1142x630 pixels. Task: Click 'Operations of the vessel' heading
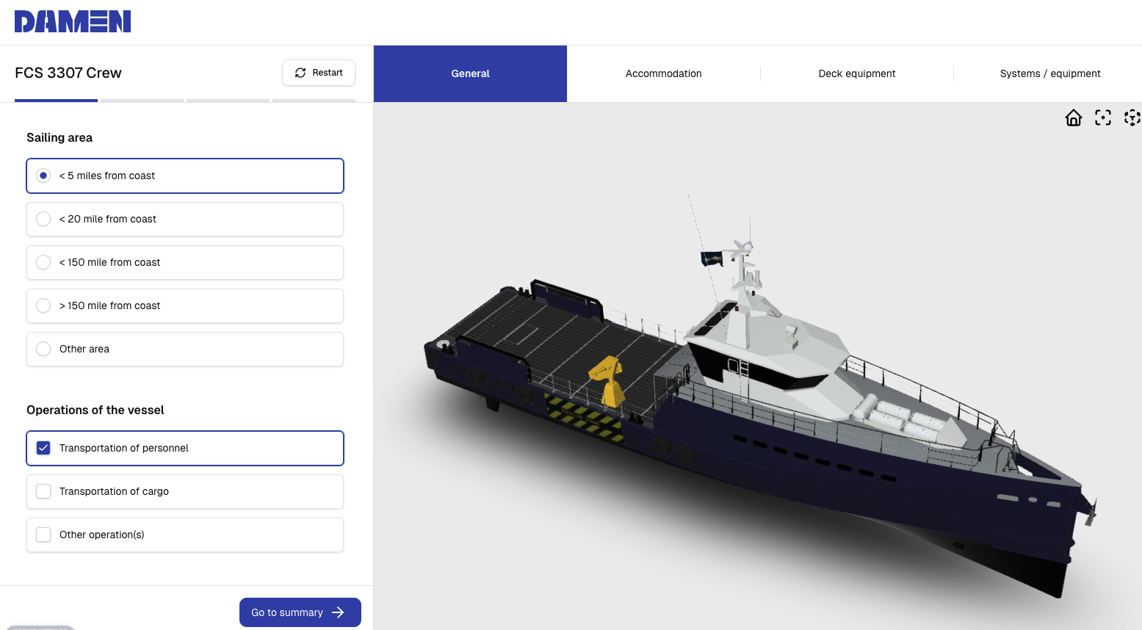click(95, 410)
